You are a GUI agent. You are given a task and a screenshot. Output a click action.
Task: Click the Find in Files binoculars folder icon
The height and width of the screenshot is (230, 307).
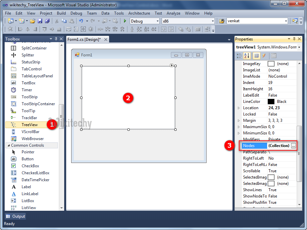pyautogui.click(x=222, y=21)
